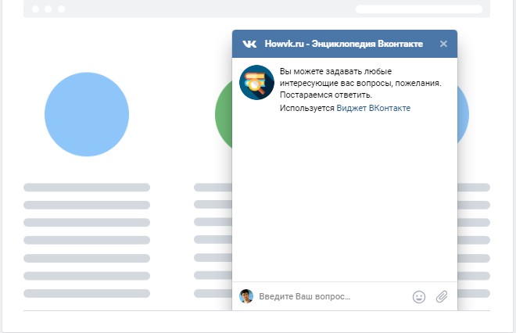Focus the 'Введите Ваш вопрос…' input field
The image size is (516, 333).
[x=332, y=296]
